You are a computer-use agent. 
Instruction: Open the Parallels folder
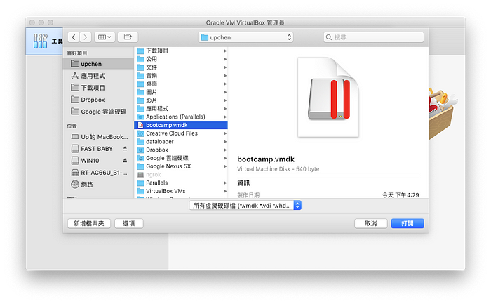(181, 183)
